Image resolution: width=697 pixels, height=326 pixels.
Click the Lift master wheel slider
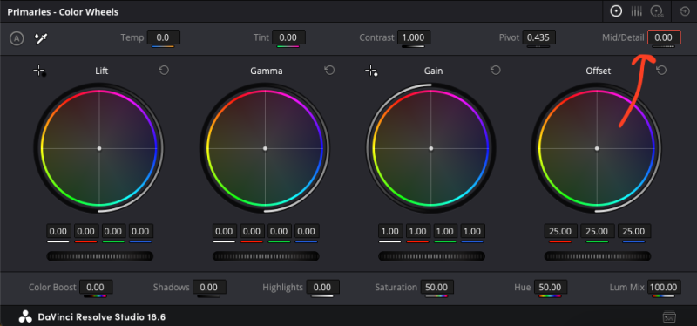coord(100,256)
